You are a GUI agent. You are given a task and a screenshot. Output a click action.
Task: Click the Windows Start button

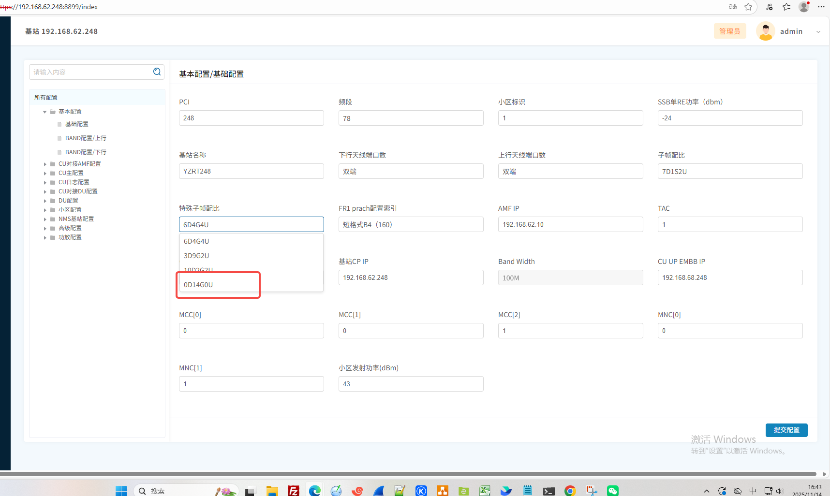click(x=121, y=491)
